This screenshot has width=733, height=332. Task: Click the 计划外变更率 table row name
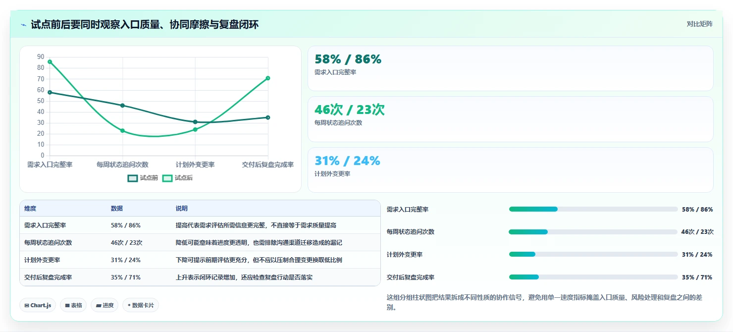click(42, 260)
